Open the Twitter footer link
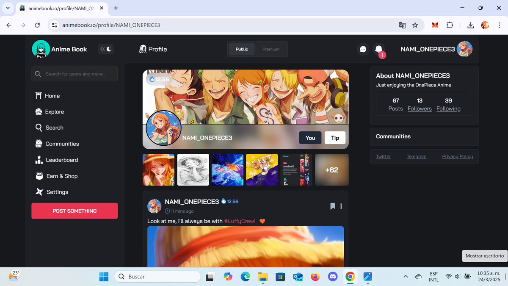The width and height of the screenshot is (508, 286). (384, 156)
